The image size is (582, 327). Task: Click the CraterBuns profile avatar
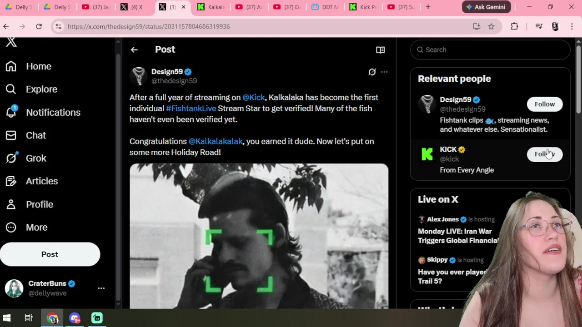[x=14, y=288]
